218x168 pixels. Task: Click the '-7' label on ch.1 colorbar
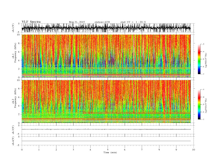point(203,74)
